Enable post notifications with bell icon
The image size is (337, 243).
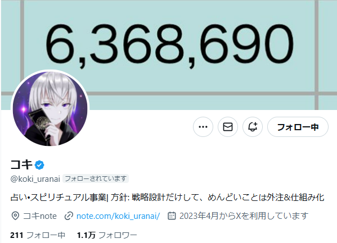tap(253, 127)
